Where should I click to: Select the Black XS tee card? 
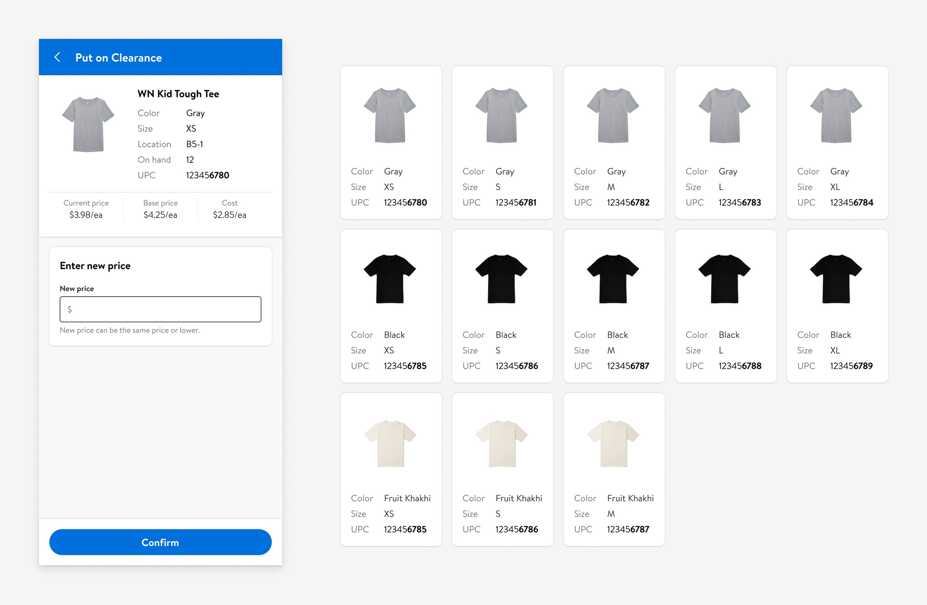[x=391, y=306]
